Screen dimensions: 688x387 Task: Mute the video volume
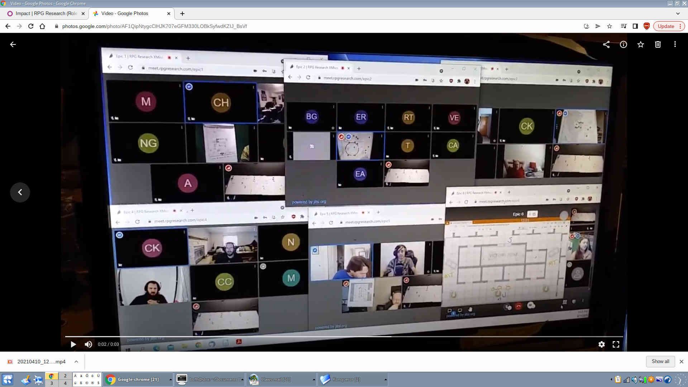pyautogui.click(x=88, y=344)
